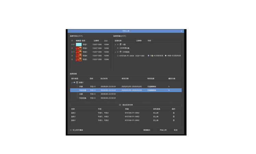Viewport: 256px width, 154px height.
Task: Click the 排程1 calendar icon
Action: (x=77, y=82)
